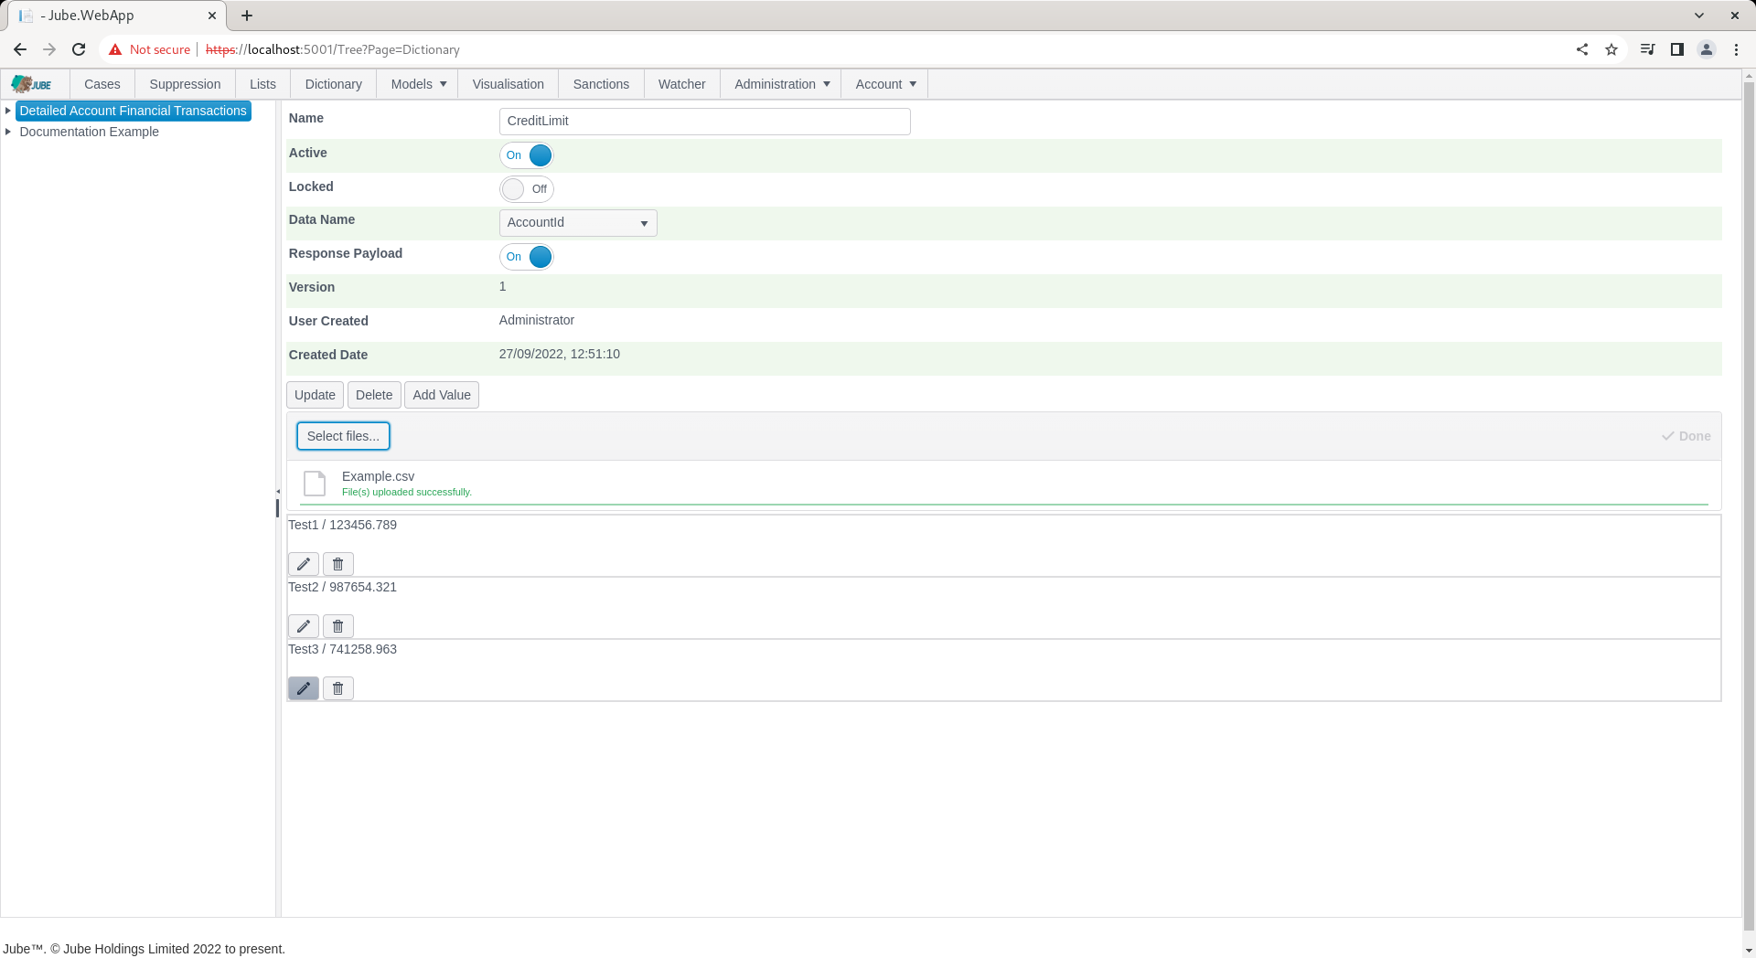1756x958 pixels.
Task: Toggle the Active switch off
Action: pyautogui.click(x=527, y=155)
